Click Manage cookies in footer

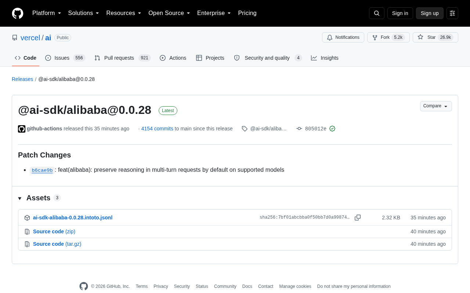pyautogui.click(x=295, y=286)
